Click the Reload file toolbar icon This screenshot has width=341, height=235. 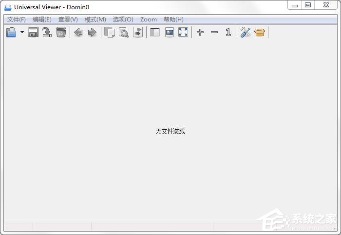[47, 33]
